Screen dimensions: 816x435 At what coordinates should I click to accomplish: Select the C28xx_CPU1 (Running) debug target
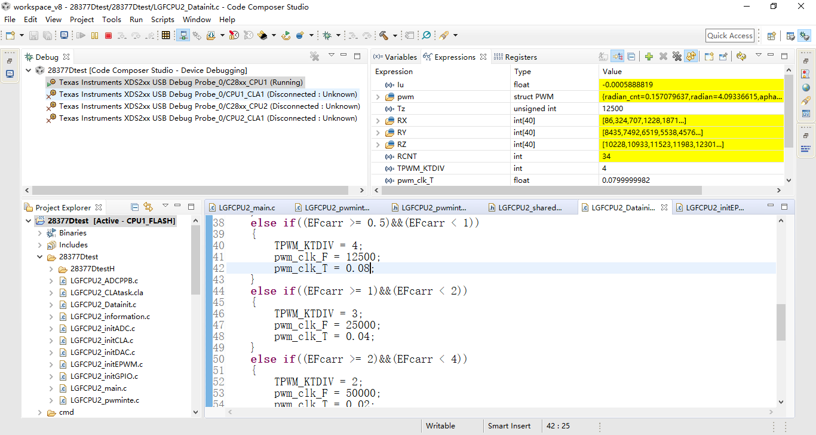tap(180, 82)
